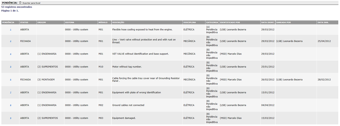Image resolution: width=340 pixels, height=126 pixels.
Task: Click the DATA IDENT. column header
Action: tap(268, 22)
